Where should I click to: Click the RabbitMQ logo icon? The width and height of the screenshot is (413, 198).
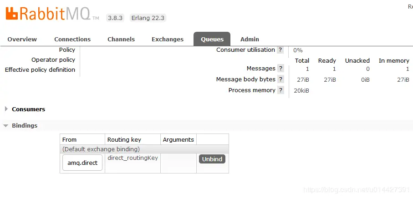click(x=12, y=14)
